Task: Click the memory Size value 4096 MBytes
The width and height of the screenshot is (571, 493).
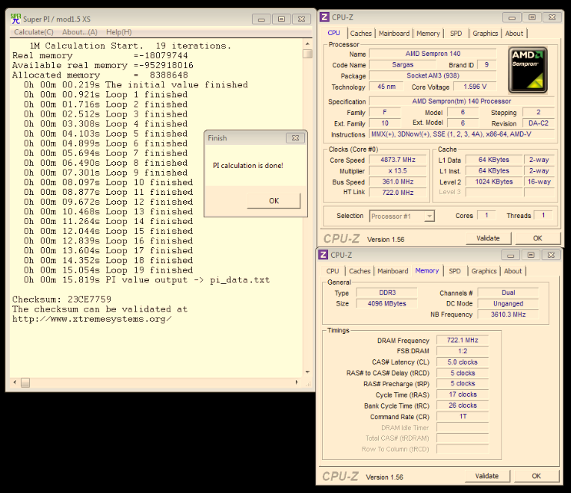Action: click(x=386, y=303)
